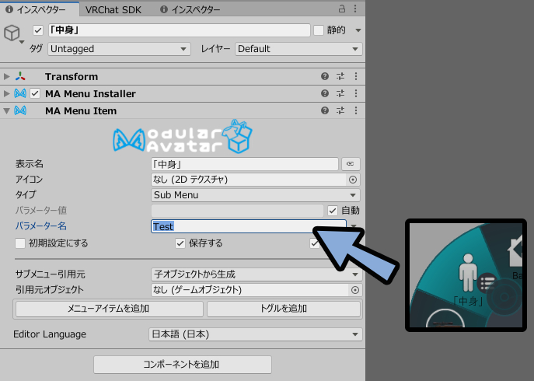Open the 静的 static dropdown arrow

tap(358, 30)
